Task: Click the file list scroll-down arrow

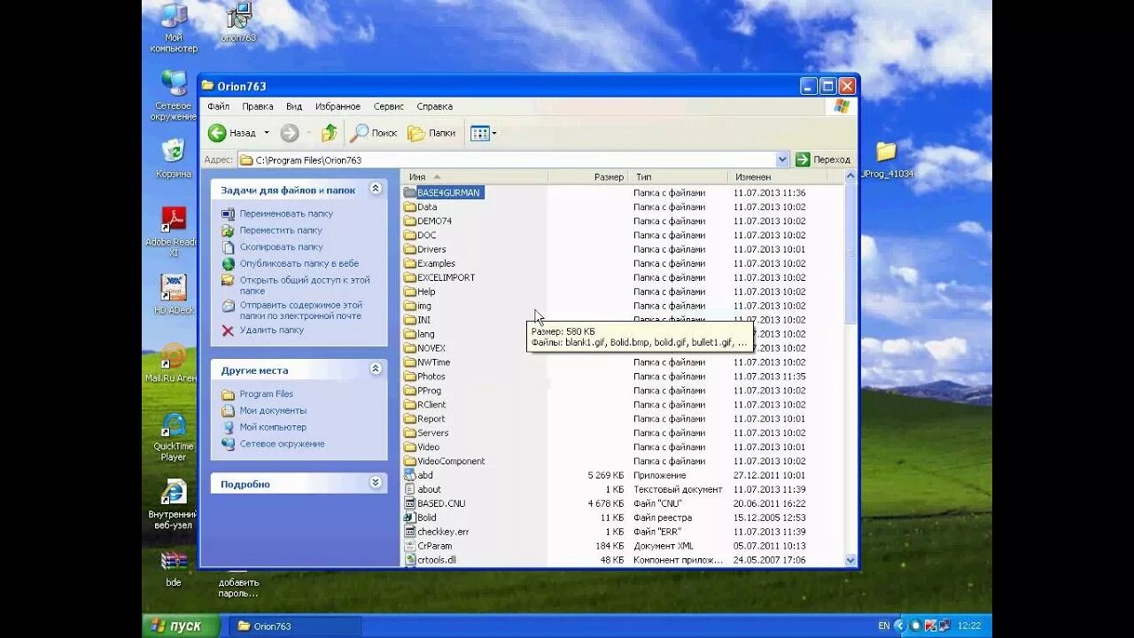Action: (x=850, y=560)
